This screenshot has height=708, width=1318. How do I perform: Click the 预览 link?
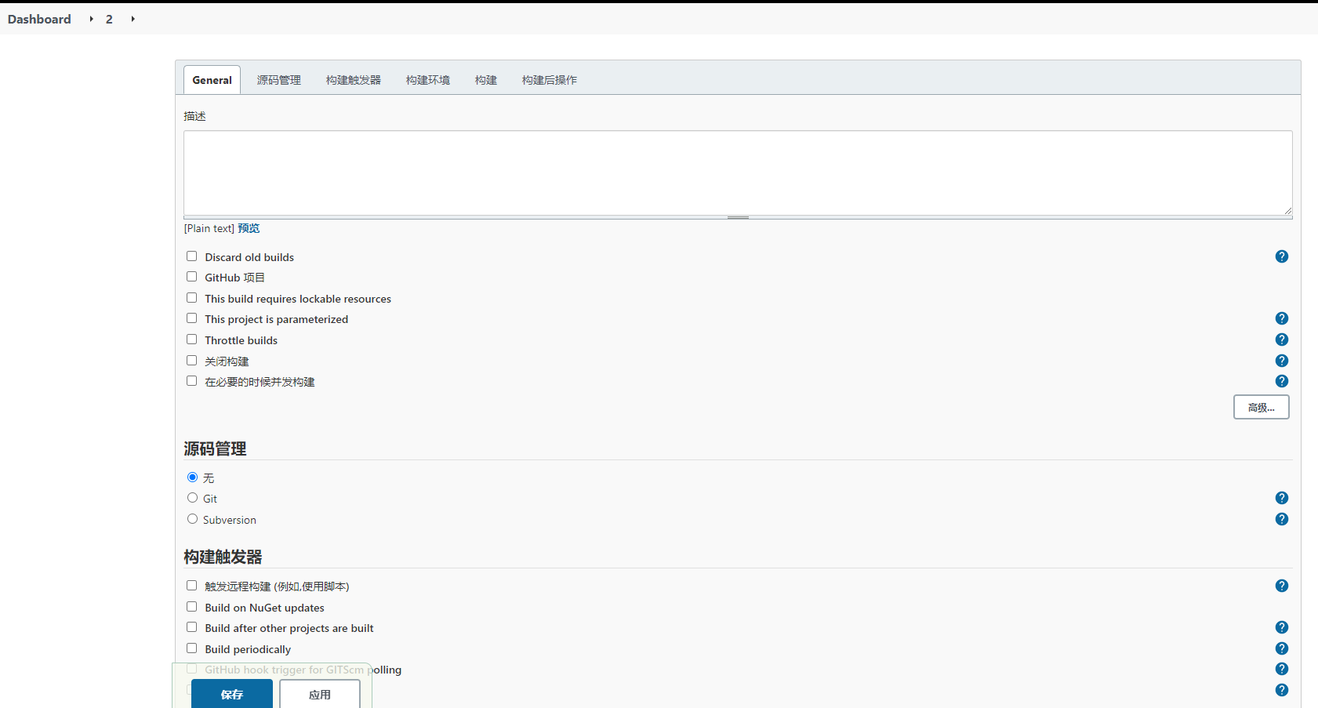(x=249, y=228)
